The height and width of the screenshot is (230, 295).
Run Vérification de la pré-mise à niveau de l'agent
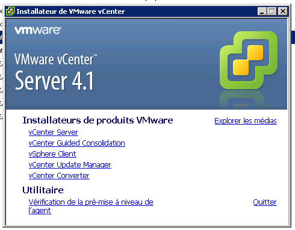tap(91, 206)
